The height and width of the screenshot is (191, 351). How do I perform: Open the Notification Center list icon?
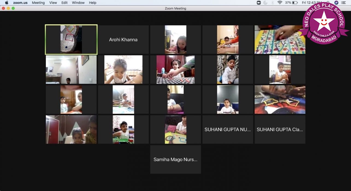tap(343, 3)
